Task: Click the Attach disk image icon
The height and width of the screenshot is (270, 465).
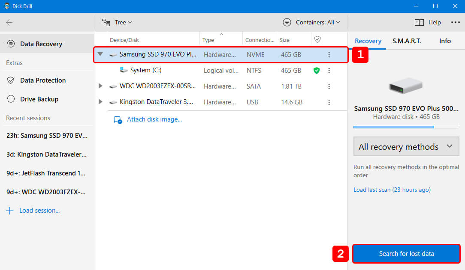Action: tap(118, 120)
